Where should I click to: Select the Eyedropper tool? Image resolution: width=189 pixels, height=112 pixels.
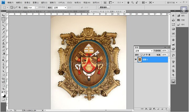pos(3,32)
